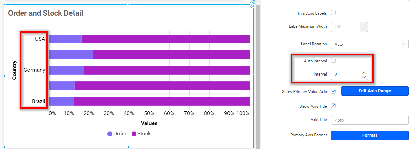
Task: Click the Brazil axis label
Action: click(x=38, y=101)
